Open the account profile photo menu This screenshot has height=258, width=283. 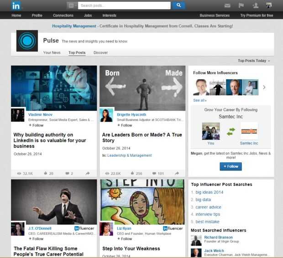point(269,5)
